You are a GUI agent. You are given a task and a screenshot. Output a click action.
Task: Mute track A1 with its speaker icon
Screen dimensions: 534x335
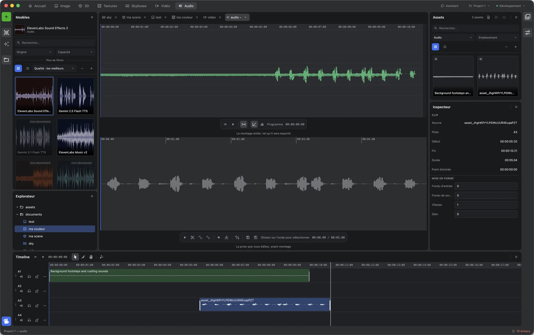tap(21, 277)
